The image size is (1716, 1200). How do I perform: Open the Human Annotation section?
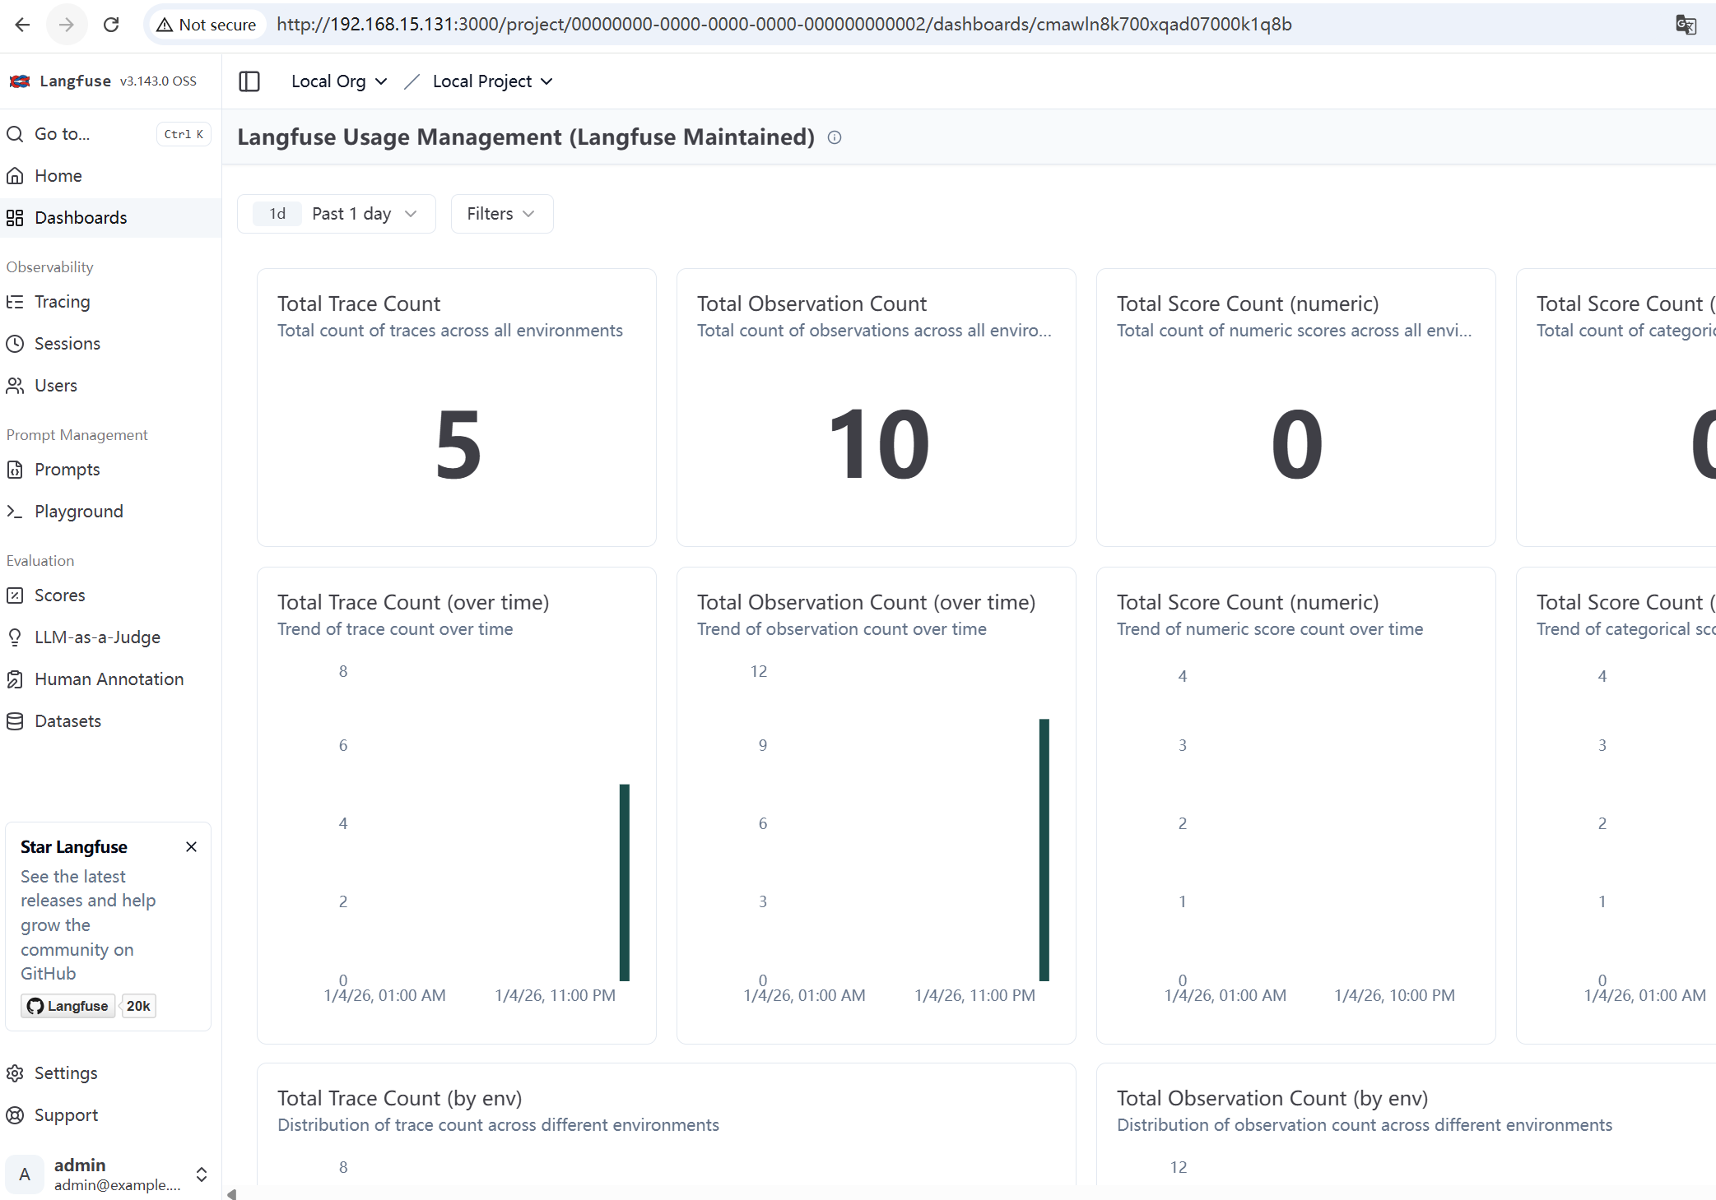pos(109,679)
